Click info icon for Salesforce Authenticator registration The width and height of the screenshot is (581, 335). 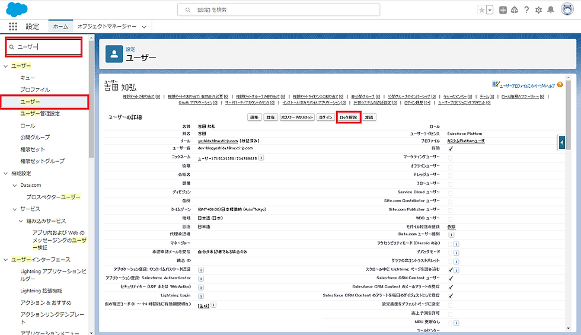[201, 279]
